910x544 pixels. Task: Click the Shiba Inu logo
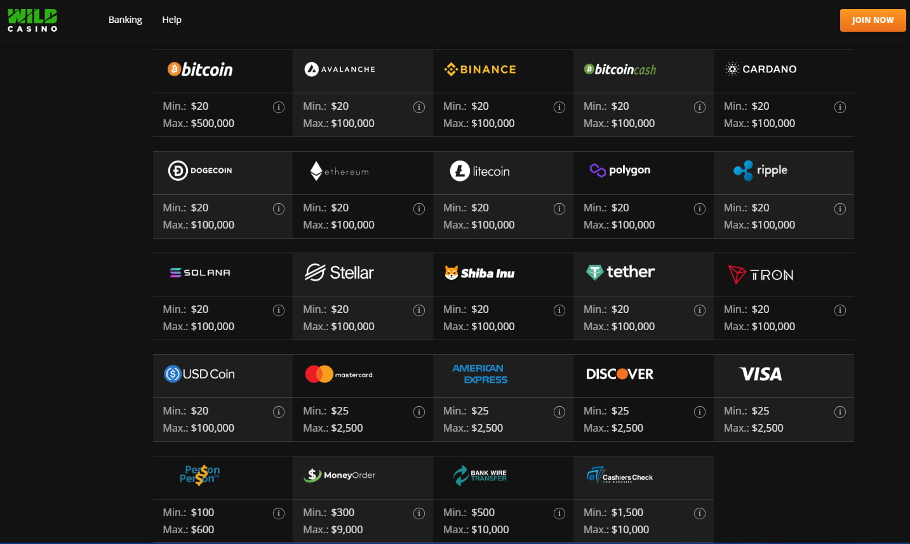479,273
